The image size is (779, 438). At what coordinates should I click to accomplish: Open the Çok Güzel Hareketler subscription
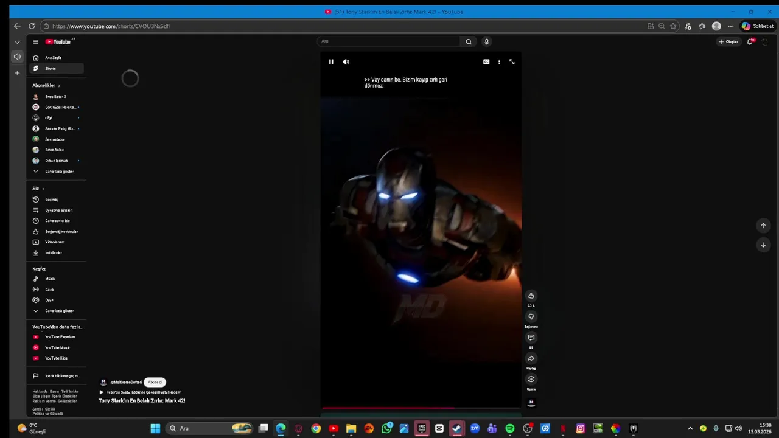[57, 107]
